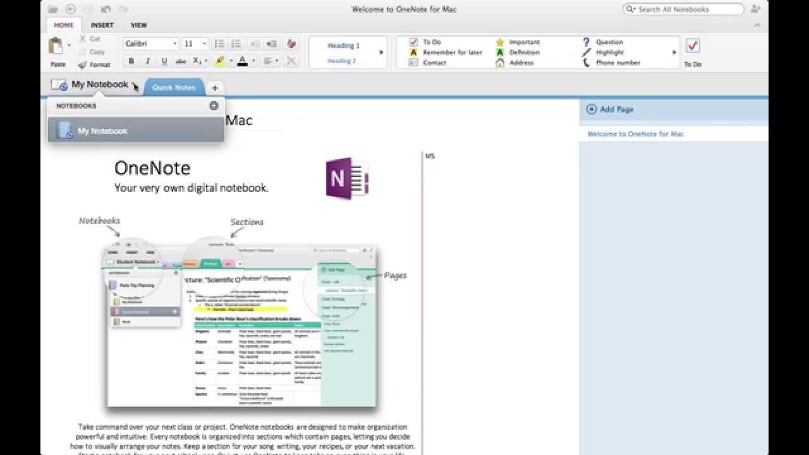Add a new section with plus tab

[215, 88]
